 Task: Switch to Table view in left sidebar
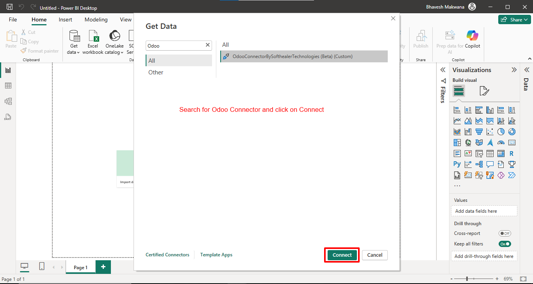[x=8, y=86]
